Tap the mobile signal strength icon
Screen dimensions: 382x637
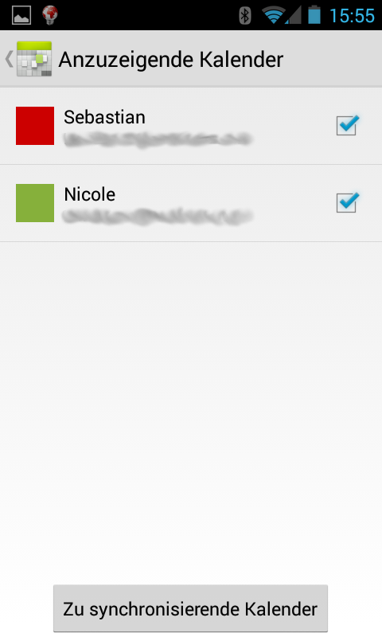click(294, 16)
